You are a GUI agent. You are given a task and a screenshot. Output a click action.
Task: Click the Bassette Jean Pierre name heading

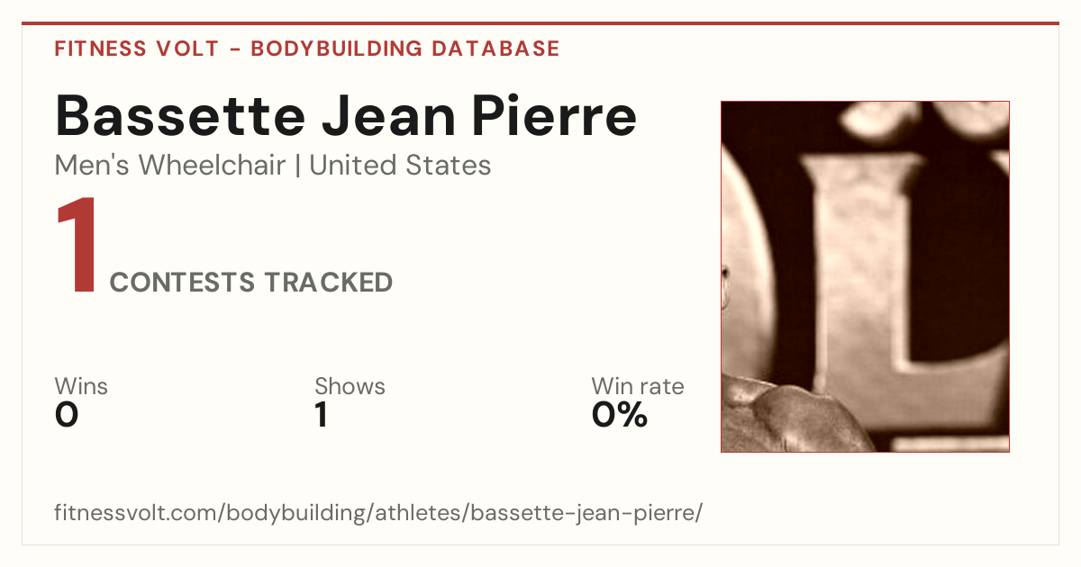[346, 116]
